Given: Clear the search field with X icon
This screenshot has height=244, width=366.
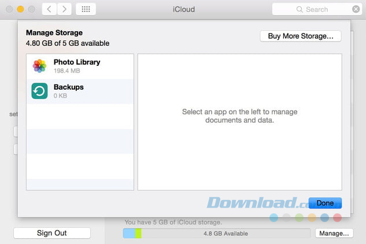Looking at the screenshot, I should tap(356, 9).
